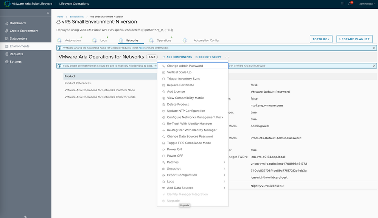
Task: Select Change Admin Password menu entry
Action: pos(193,66)
